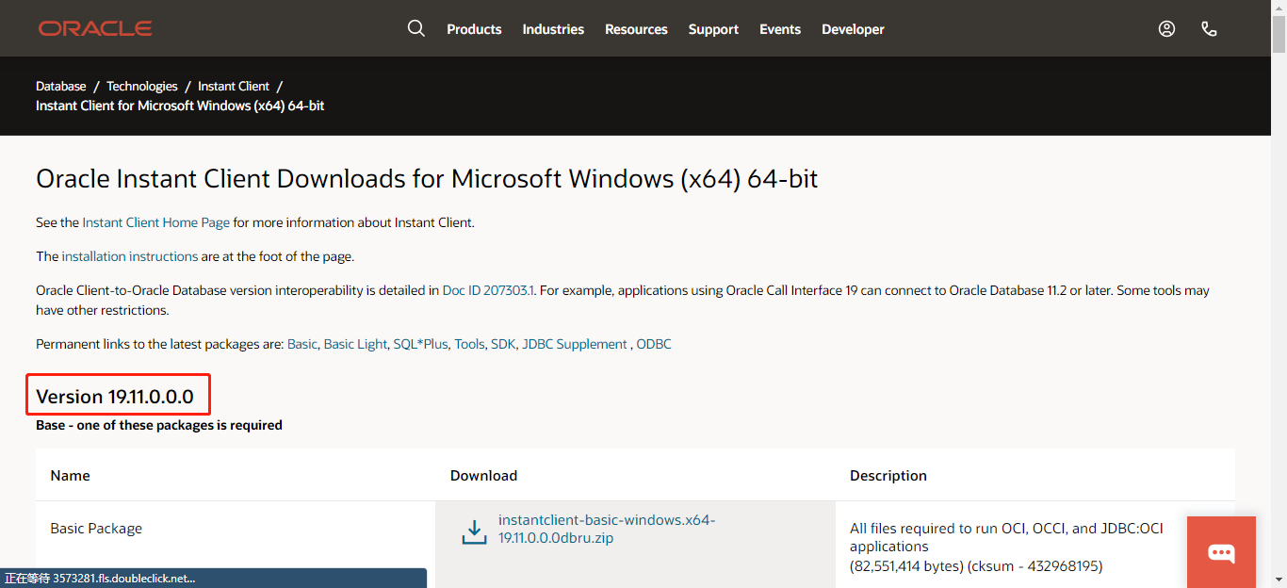The image size is (1287, 588).
Task: Click the Oracle logo
Action: (x=94, y=27)
